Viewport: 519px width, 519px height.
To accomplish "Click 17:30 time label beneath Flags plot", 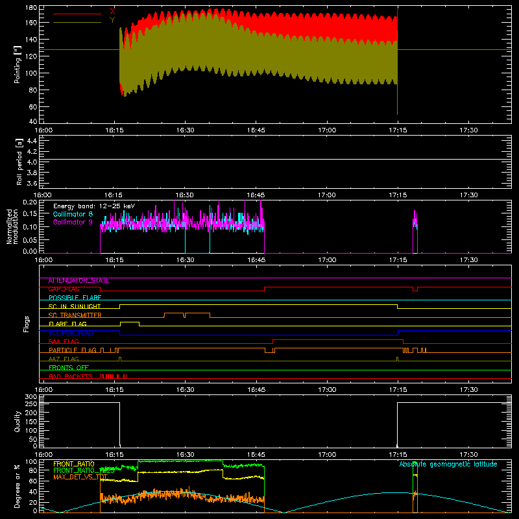I will point(468,390).
